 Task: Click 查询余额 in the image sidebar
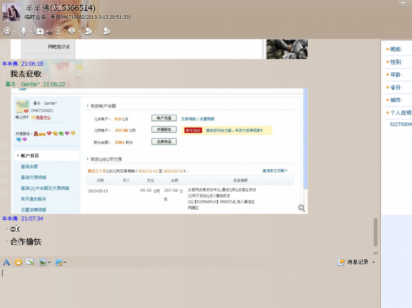pyautogui.click(x=29, y=166)
